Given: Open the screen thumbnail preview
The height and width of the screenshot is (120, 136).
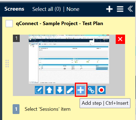Looking at the screenshot, I should pos(69,59).
